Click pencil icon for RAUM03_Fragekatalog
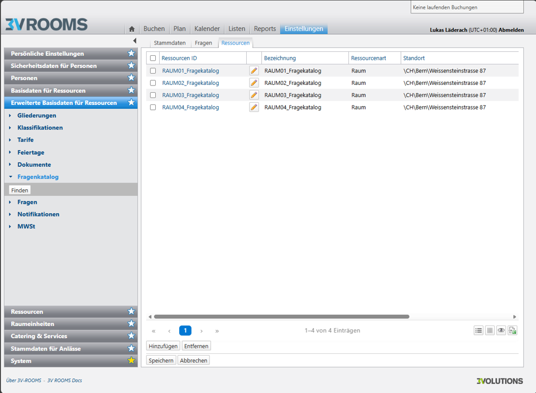This screenshot has height=393, width=536. click(254, 95)
